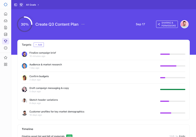The height and width of the screenshot is (137, 196).
Task: Open Draft campaign messaging & copy
Action: [49, 88]
